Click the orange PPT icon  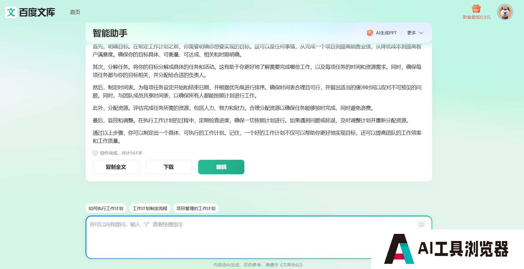click(x=370, y=33)
